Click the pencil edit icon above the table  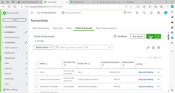148,48
